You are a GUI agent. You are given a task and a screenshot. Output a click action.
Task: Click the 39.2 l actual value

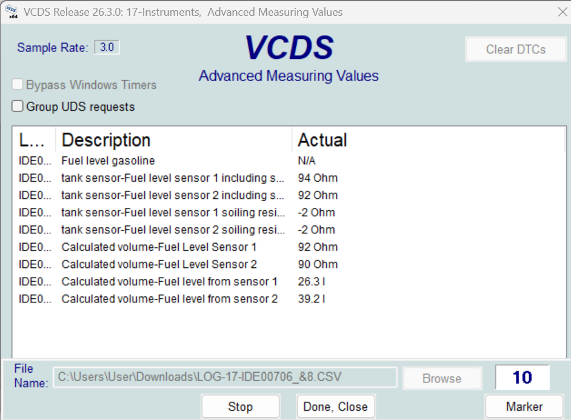[312, 299]
